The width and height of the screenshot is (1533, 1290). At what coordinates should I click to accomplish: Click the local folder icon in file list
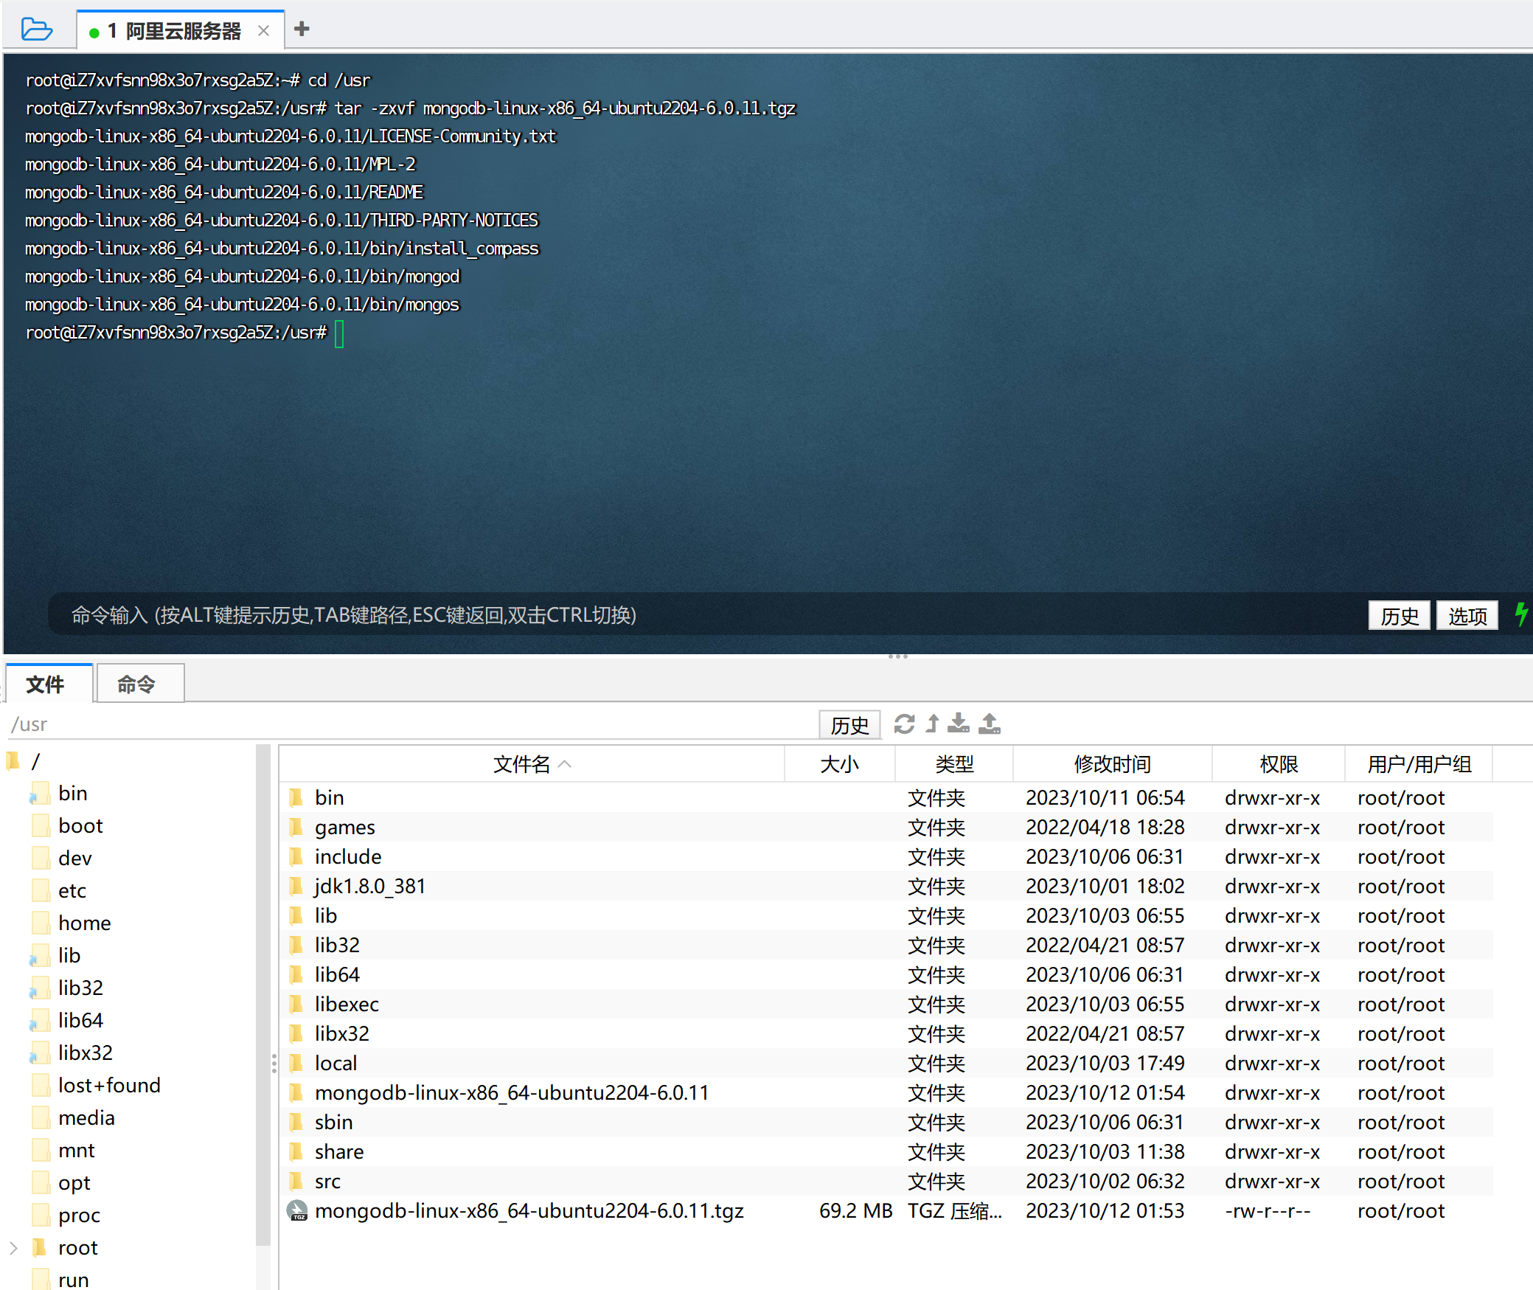(296, 1063)
